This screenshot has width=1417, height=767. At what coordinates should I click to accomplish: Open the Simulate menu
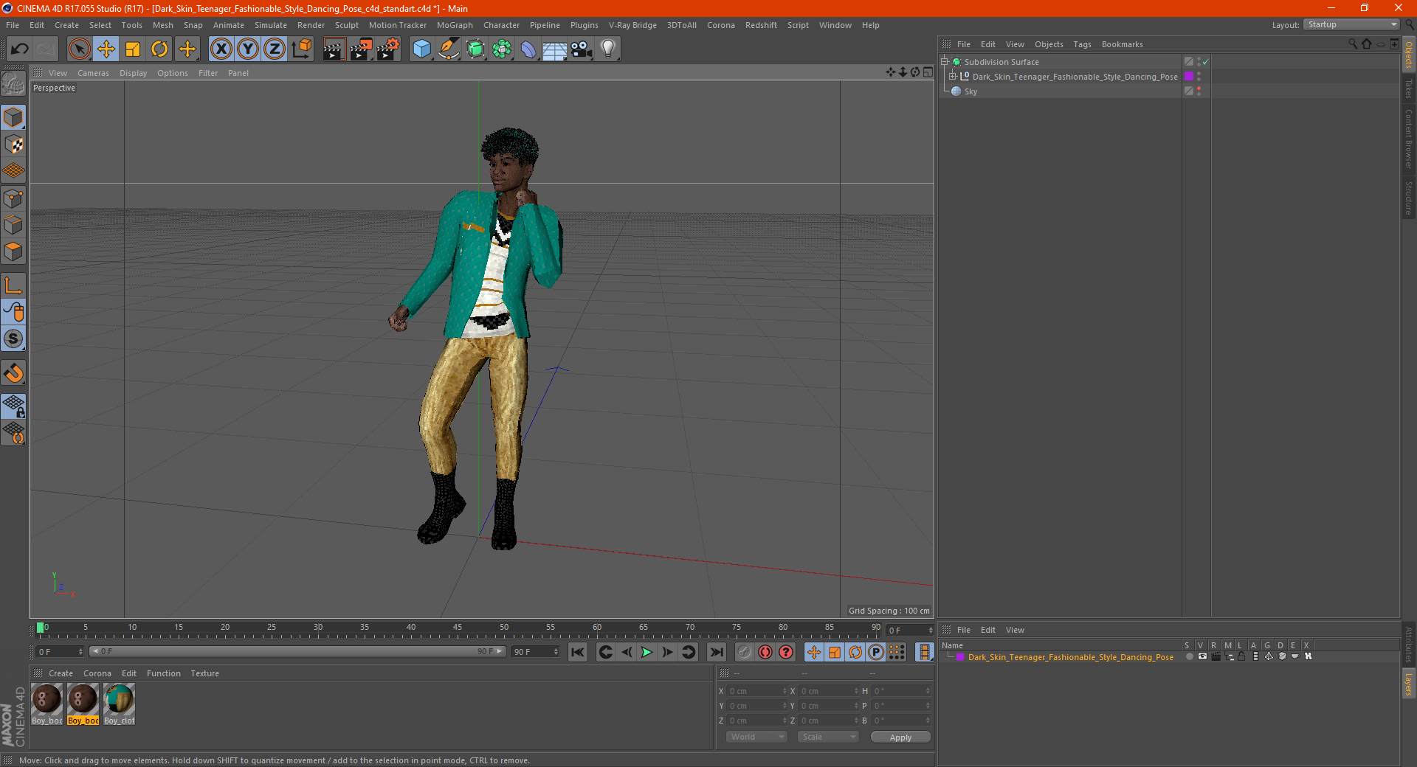click(271, 25)
